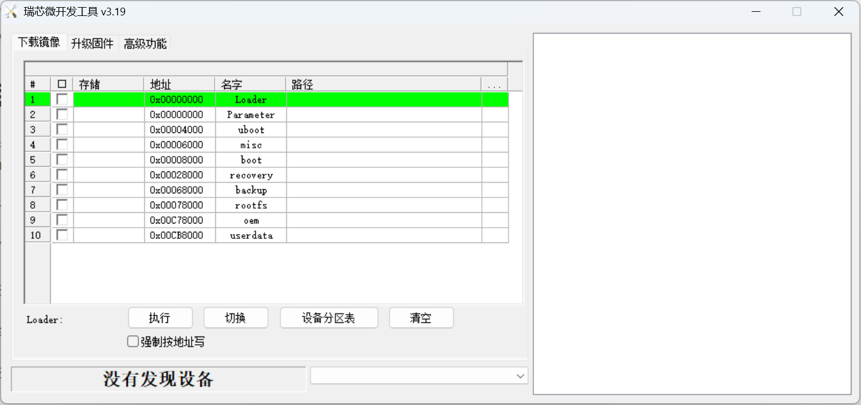Click the uboot row browse path cell
This screenshot has height=405, width=861.
pos(495,130)
